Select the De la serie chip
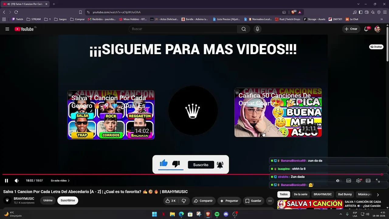The height and width of the screenshot is (219, 389). coord(301,194)
